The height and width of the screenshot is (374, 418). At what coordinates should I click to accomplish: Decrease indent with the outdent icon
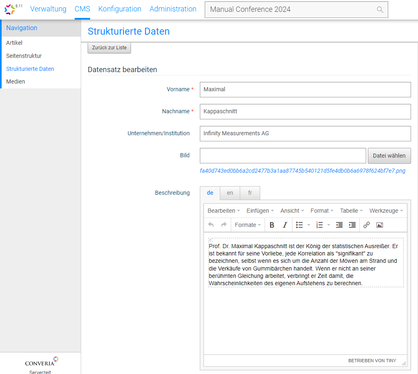(x=339, y=225)
